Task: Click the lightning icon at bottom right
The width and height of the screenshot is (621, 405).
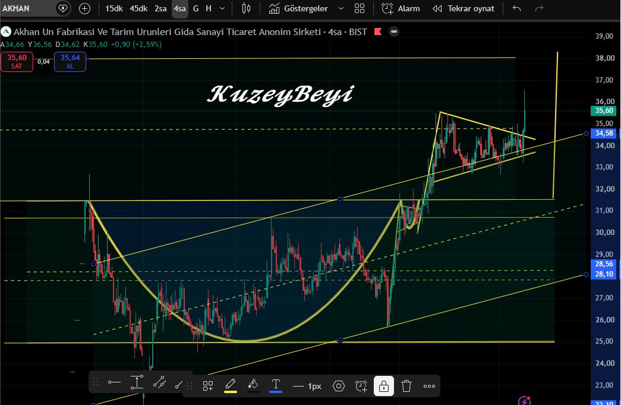Action: pos(524,400)
